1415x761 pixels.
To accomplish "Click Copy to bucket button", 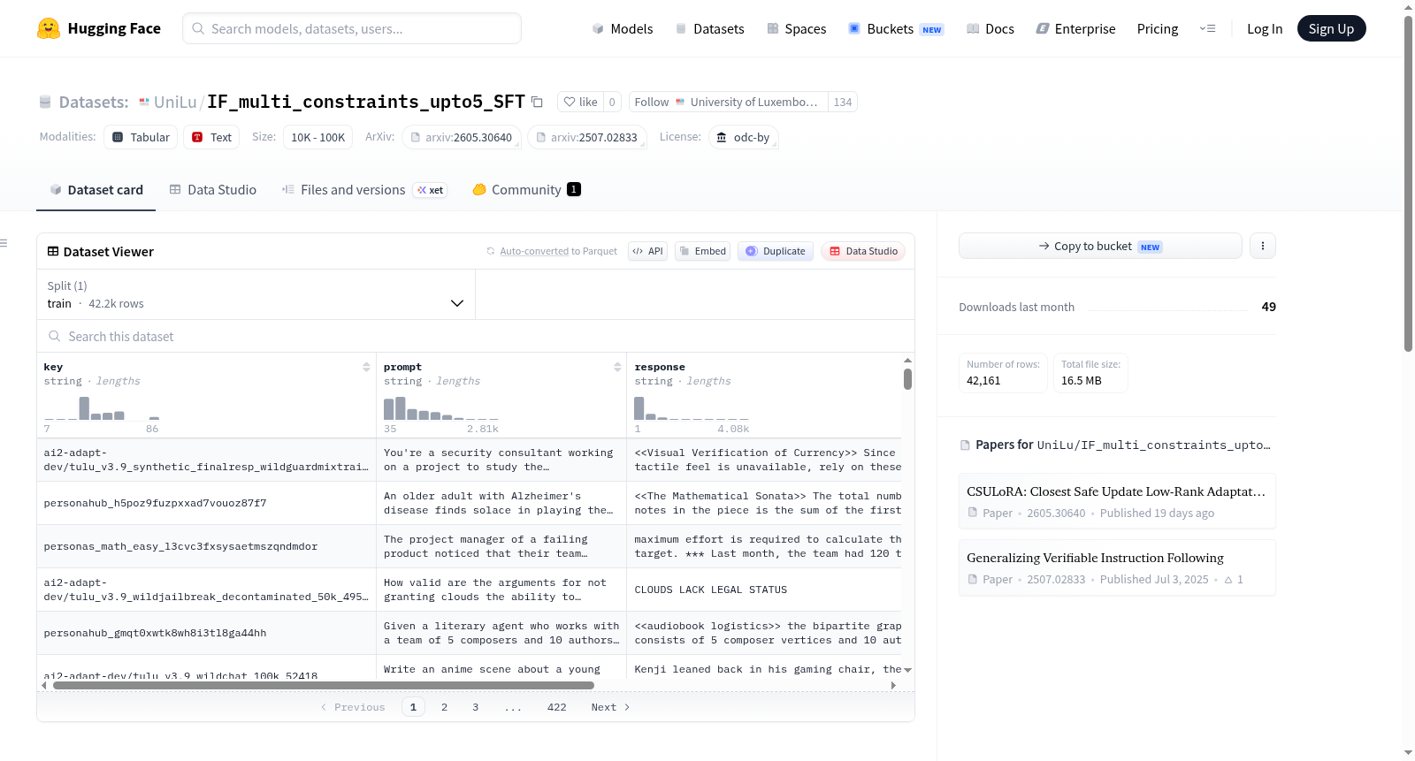I will (1100, 246).
